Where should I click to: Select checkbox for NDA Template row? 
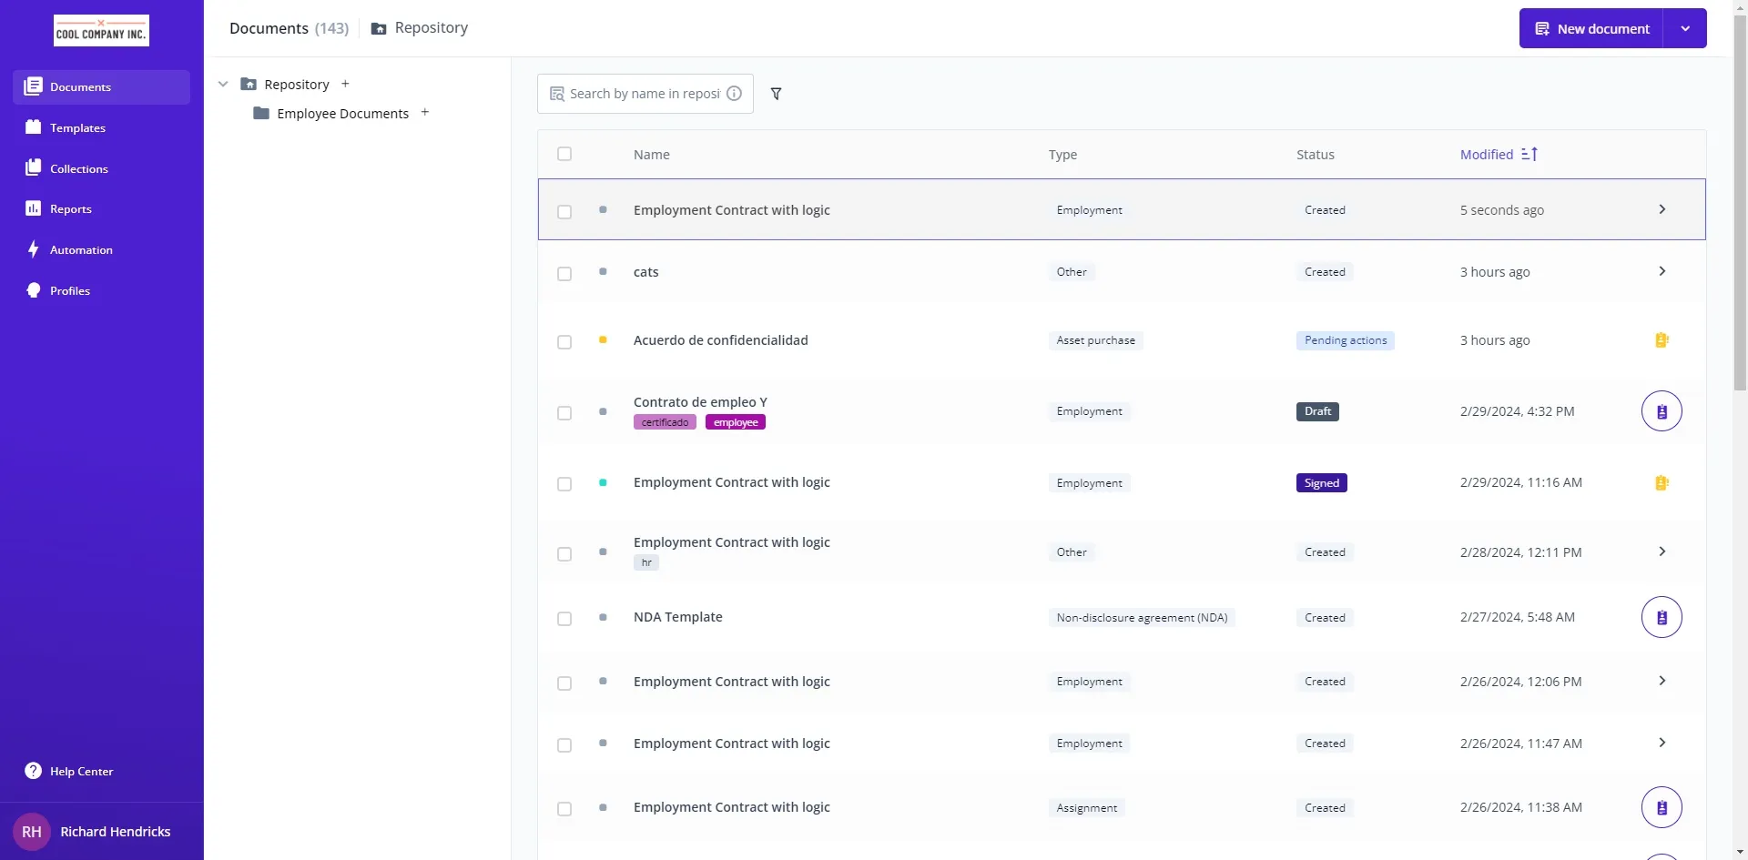(564, 619)
